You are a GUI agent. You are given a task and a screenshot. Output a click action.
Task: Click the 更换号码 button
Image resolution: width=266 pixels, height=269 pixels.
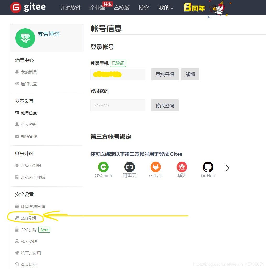pyautogui.click(x=165, y=74)
